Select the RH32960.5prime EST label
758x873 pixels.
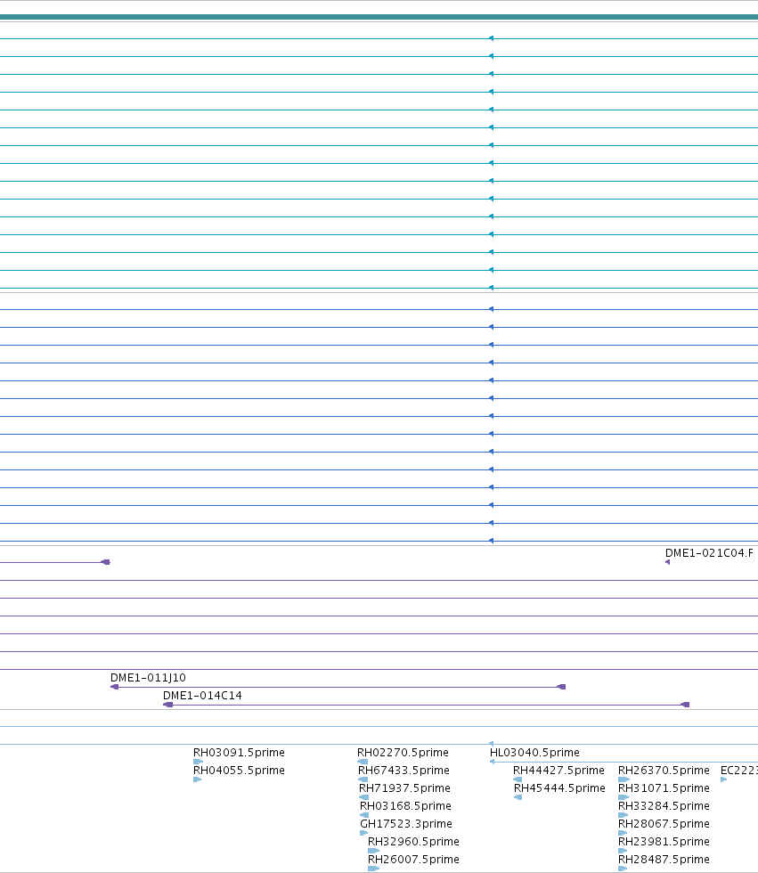coord(413,841)
